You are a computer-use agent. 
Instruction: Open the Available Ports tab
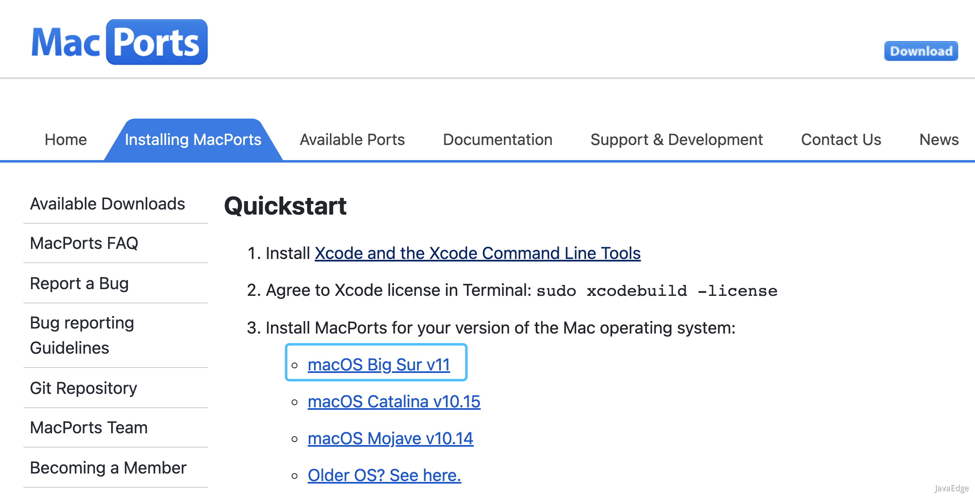pos(352,140)
